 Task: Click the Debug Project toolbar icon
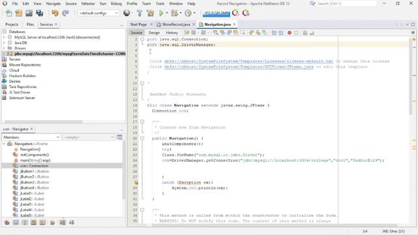(174, 13)
